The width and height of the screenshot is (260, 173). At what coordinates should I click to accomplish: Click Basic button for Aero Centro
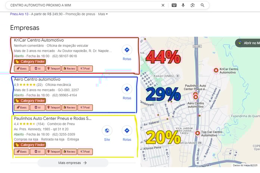pos(22,108)
